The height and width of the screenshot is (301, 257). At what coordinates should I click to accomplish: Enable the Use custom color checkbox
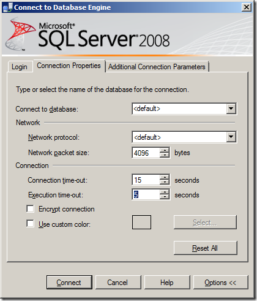pyautogui.click(x=30, y=223)
